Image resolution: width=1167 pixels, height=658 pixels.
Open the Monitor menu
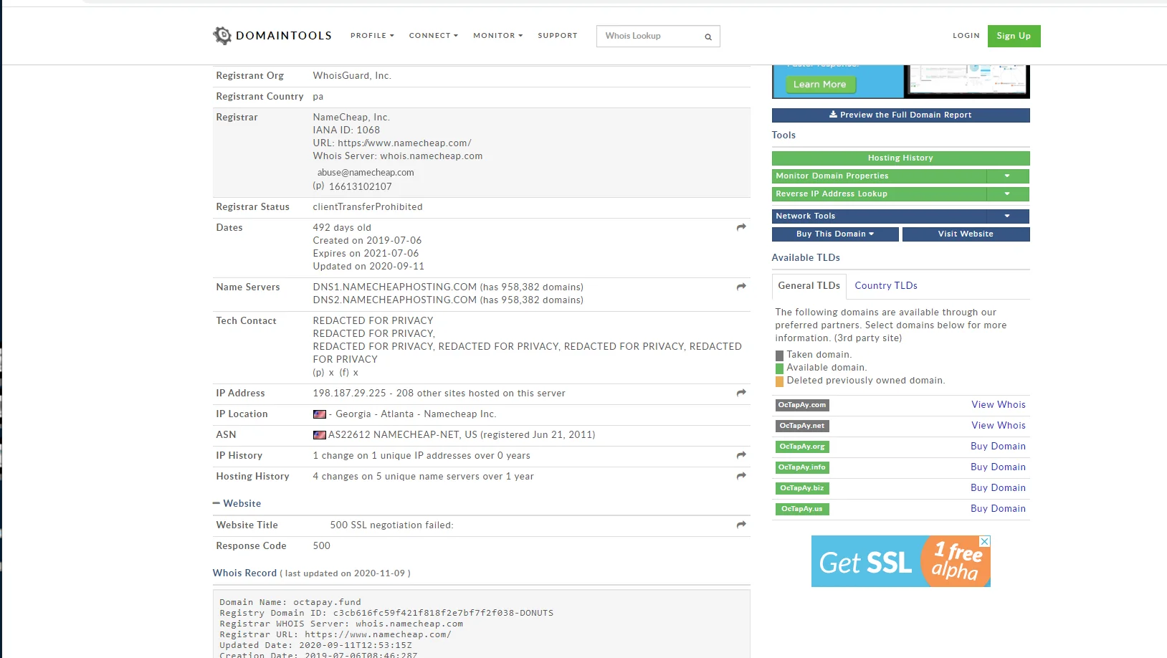point(497,35)
